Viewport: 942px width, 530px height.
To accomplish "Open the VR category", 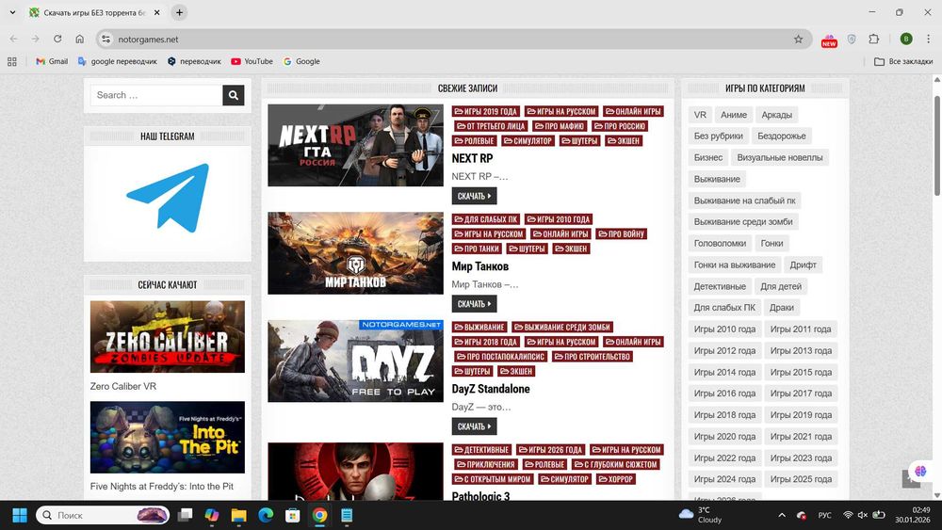I will (700, 115).
